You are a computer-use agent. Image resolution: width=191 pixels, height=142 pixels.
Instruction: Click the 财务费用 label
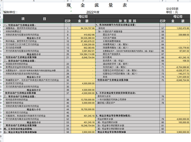tap(107, 58)
